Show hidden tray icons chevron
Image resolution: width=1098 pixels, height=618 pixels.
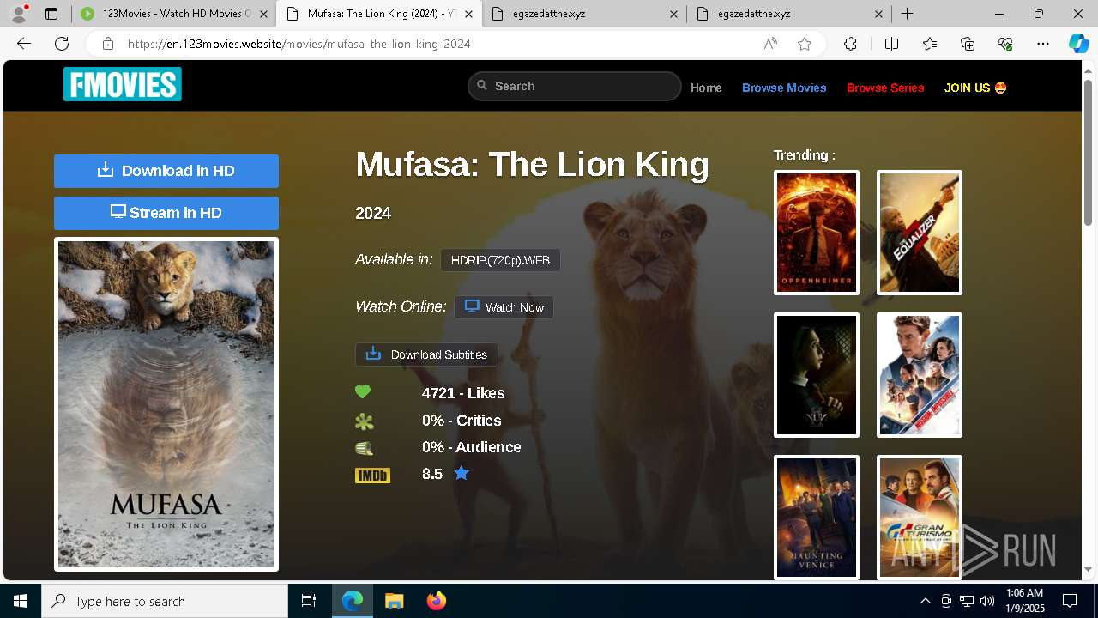coord(925,601)
